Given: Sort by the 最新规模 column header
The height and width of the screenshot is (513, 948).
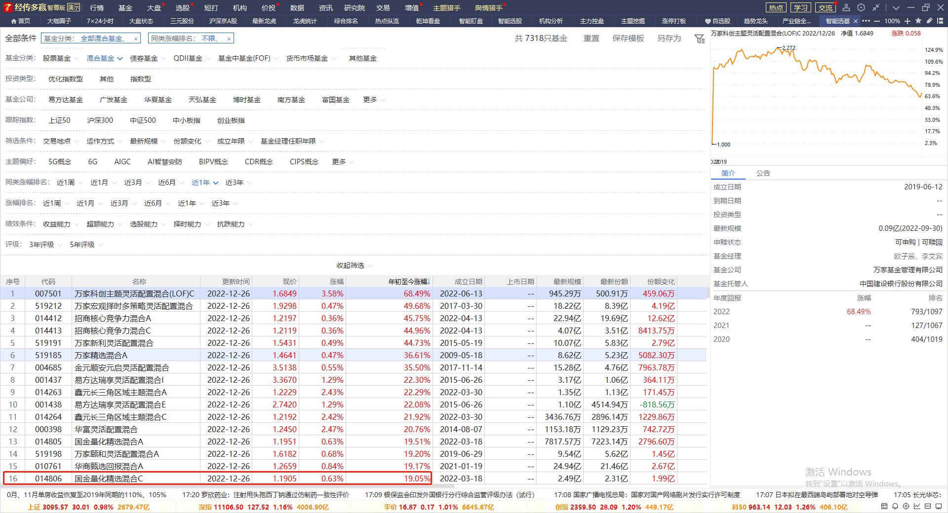Looking at the screenshot, I should 567,282.
